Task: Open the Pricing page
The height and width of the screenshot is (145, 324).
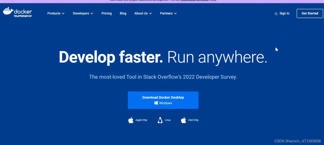Action: tap(107, 13)
